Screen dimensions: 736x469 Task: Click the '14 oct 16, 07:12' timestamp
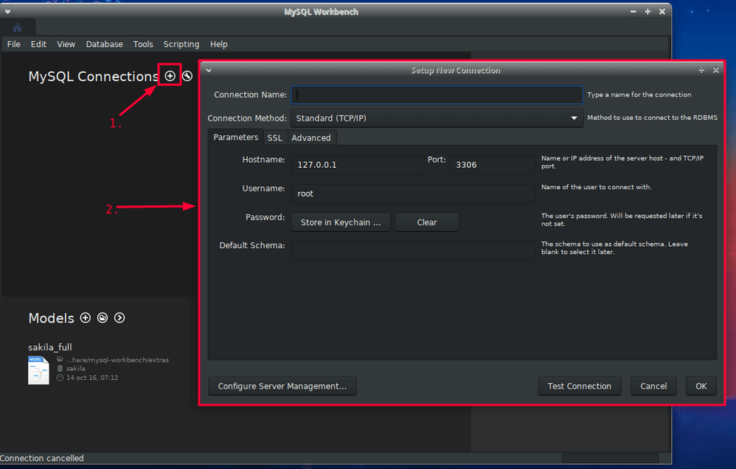[x=92, y=378]
